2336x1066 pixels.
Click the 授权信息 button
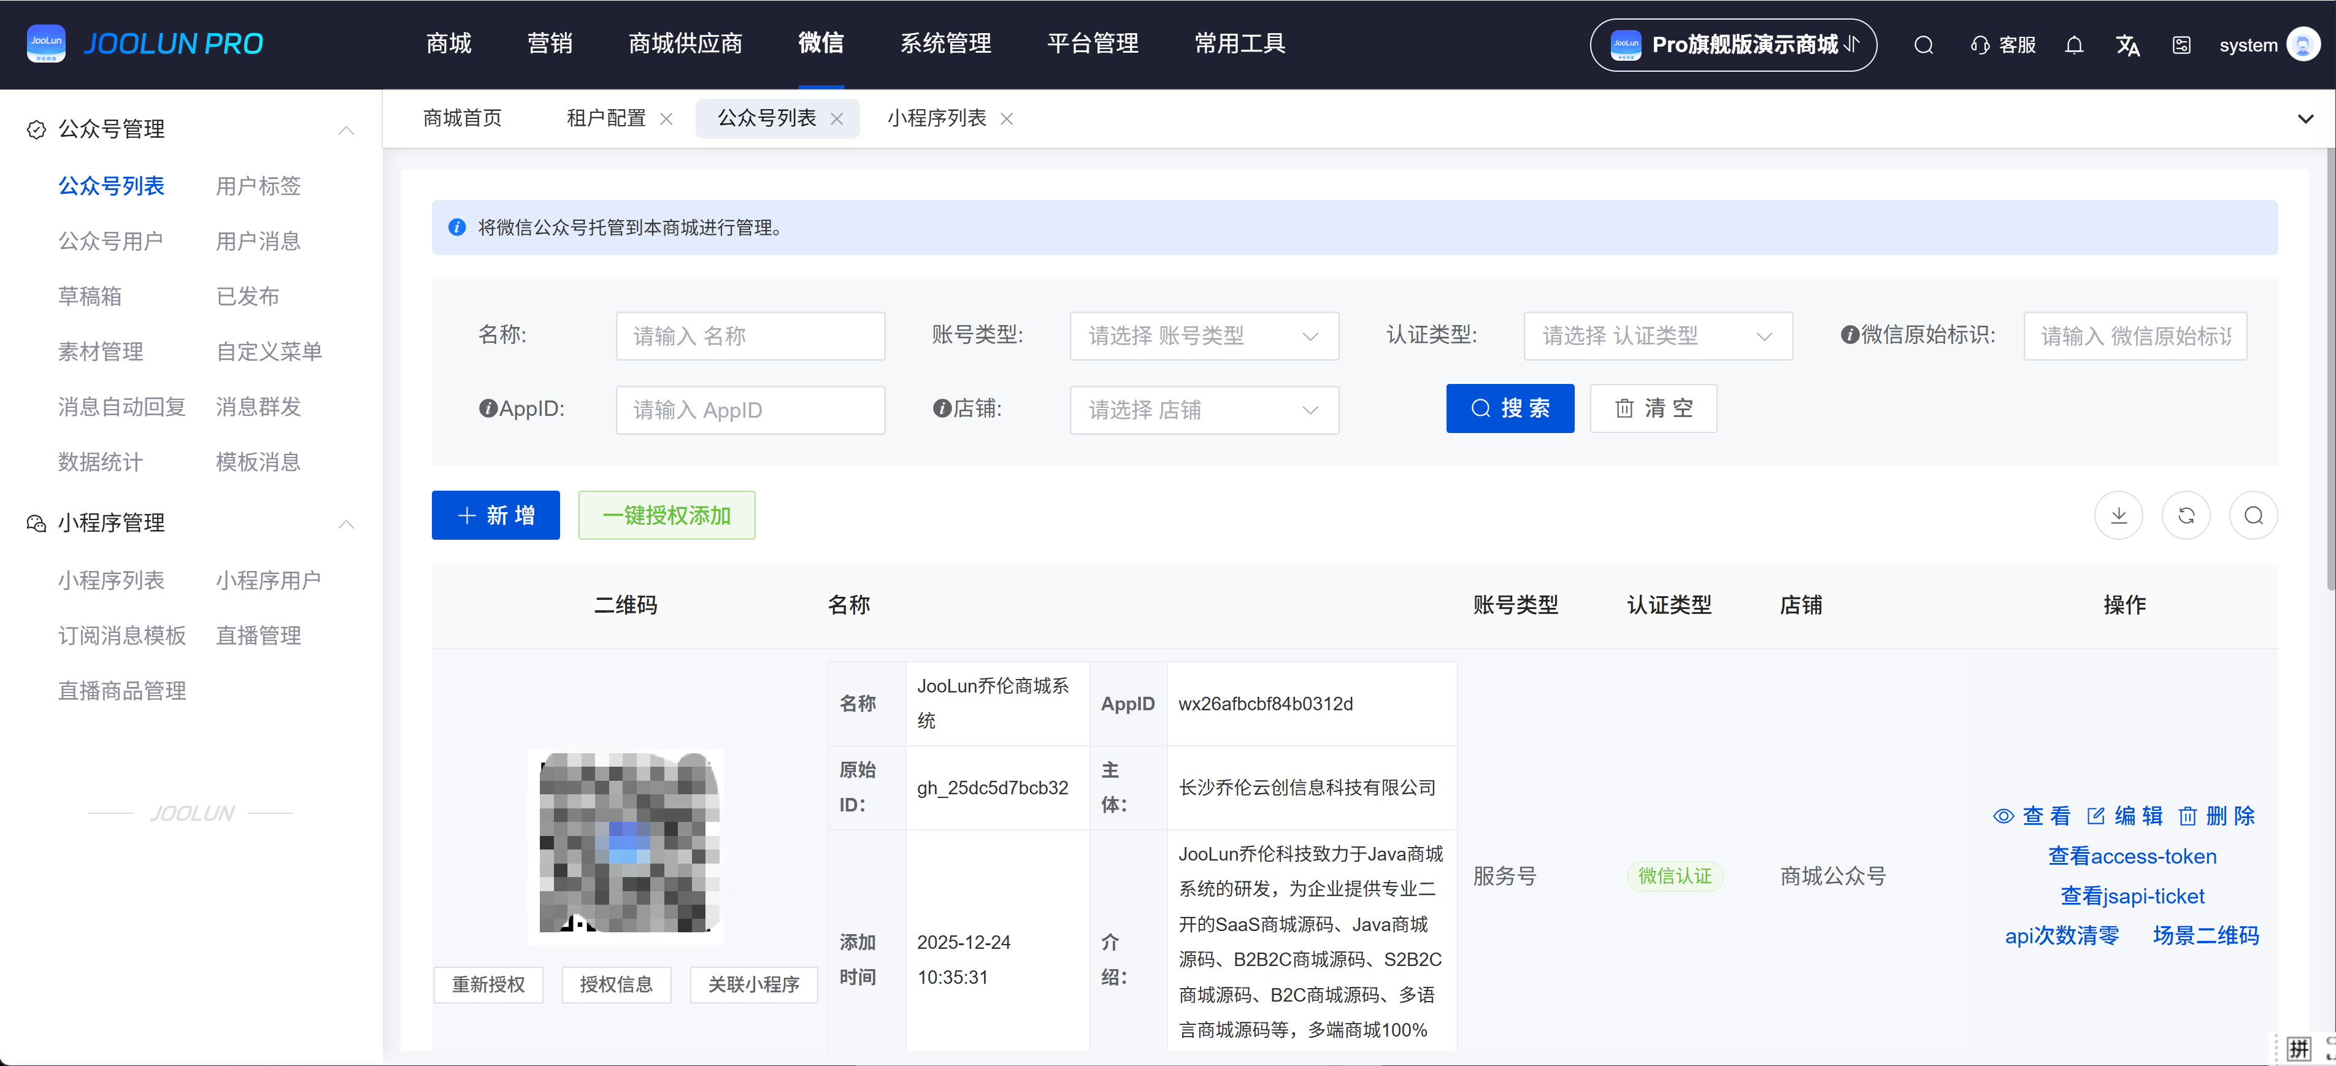pos(617,985)
